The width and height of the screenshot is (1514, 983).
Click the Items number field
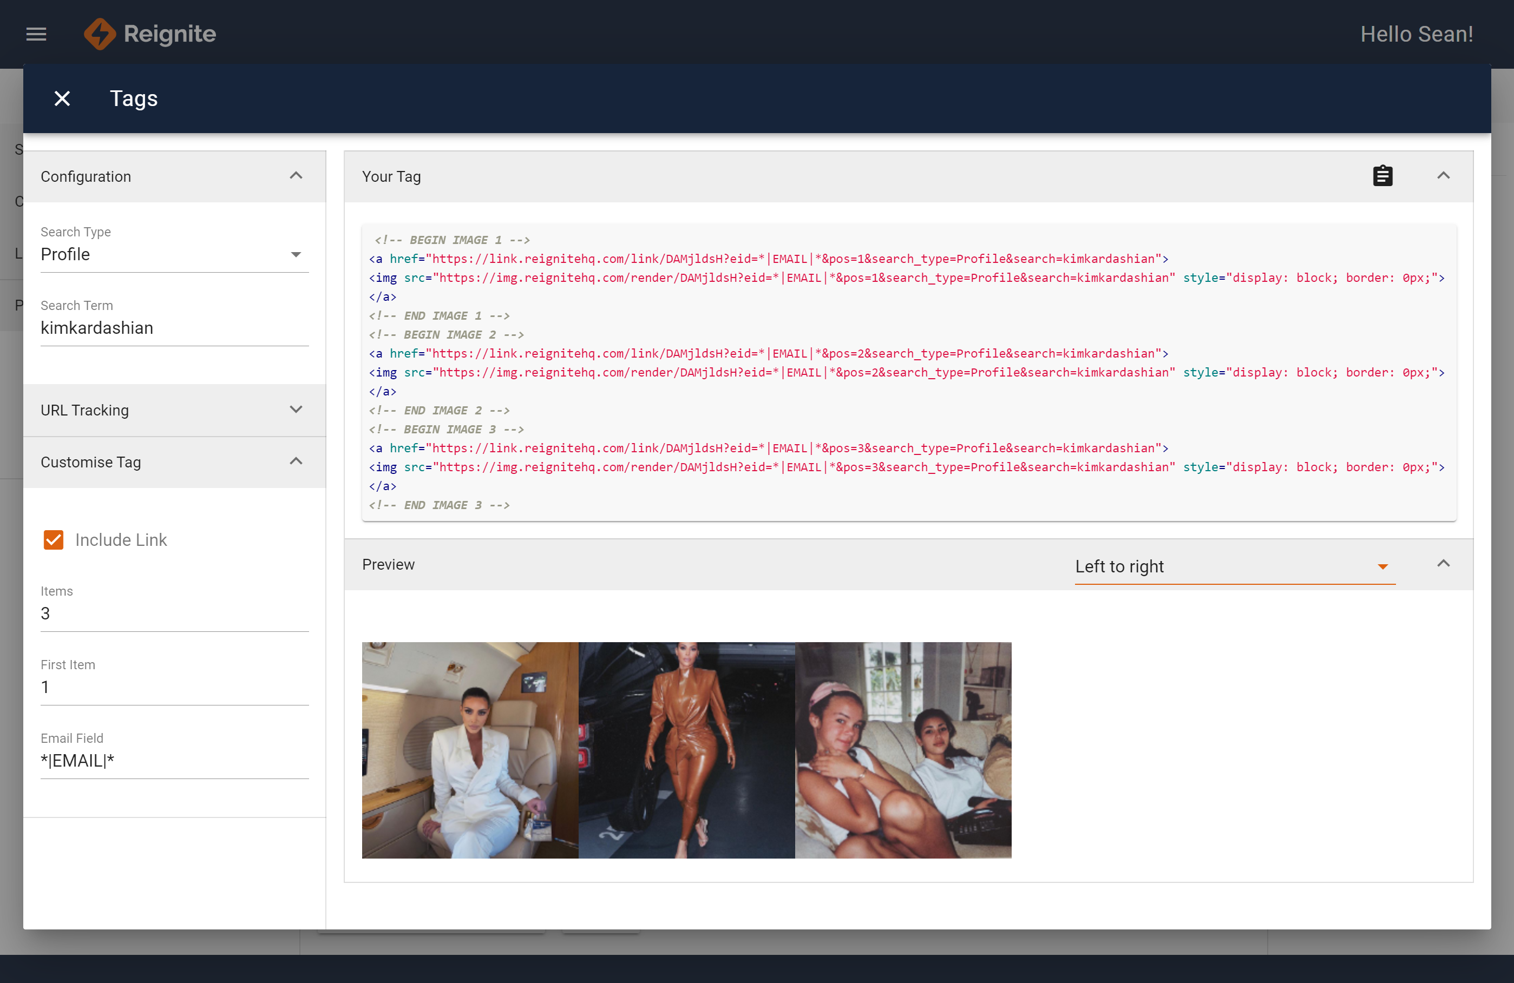tap(174, 613)
